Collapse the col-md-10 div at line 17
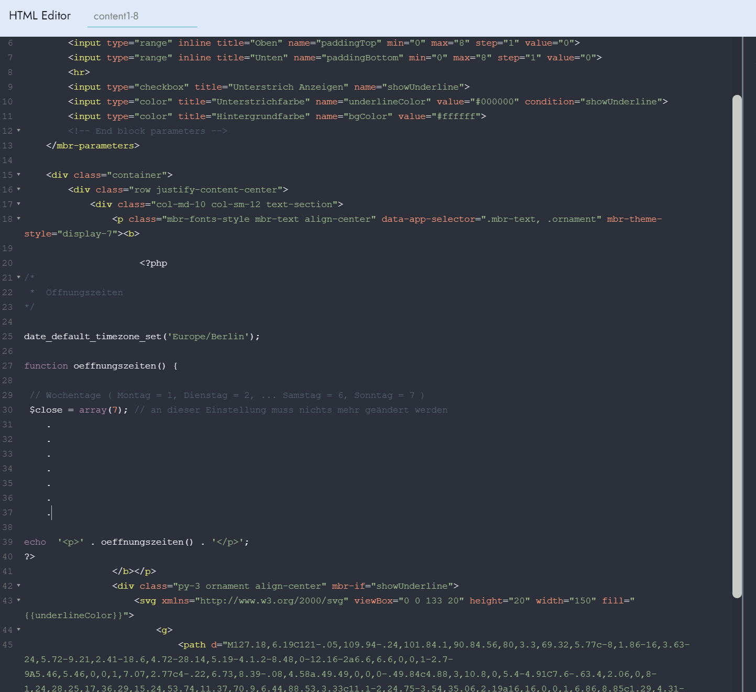756x692 pixels. pos(19,204)
